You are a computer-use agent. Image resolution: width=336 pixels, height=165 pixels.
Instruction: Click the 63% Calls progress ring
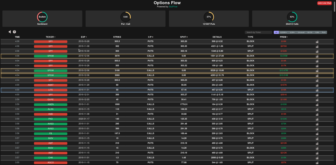point(292,17)
